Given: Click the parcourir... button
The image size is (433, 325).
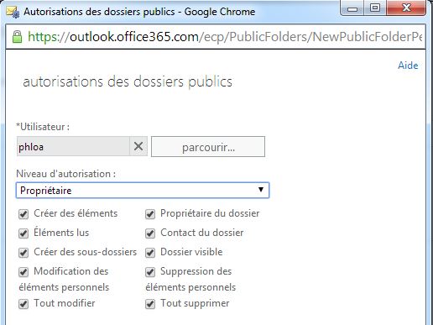Looking at the screenshot, I should coord(208,147).
